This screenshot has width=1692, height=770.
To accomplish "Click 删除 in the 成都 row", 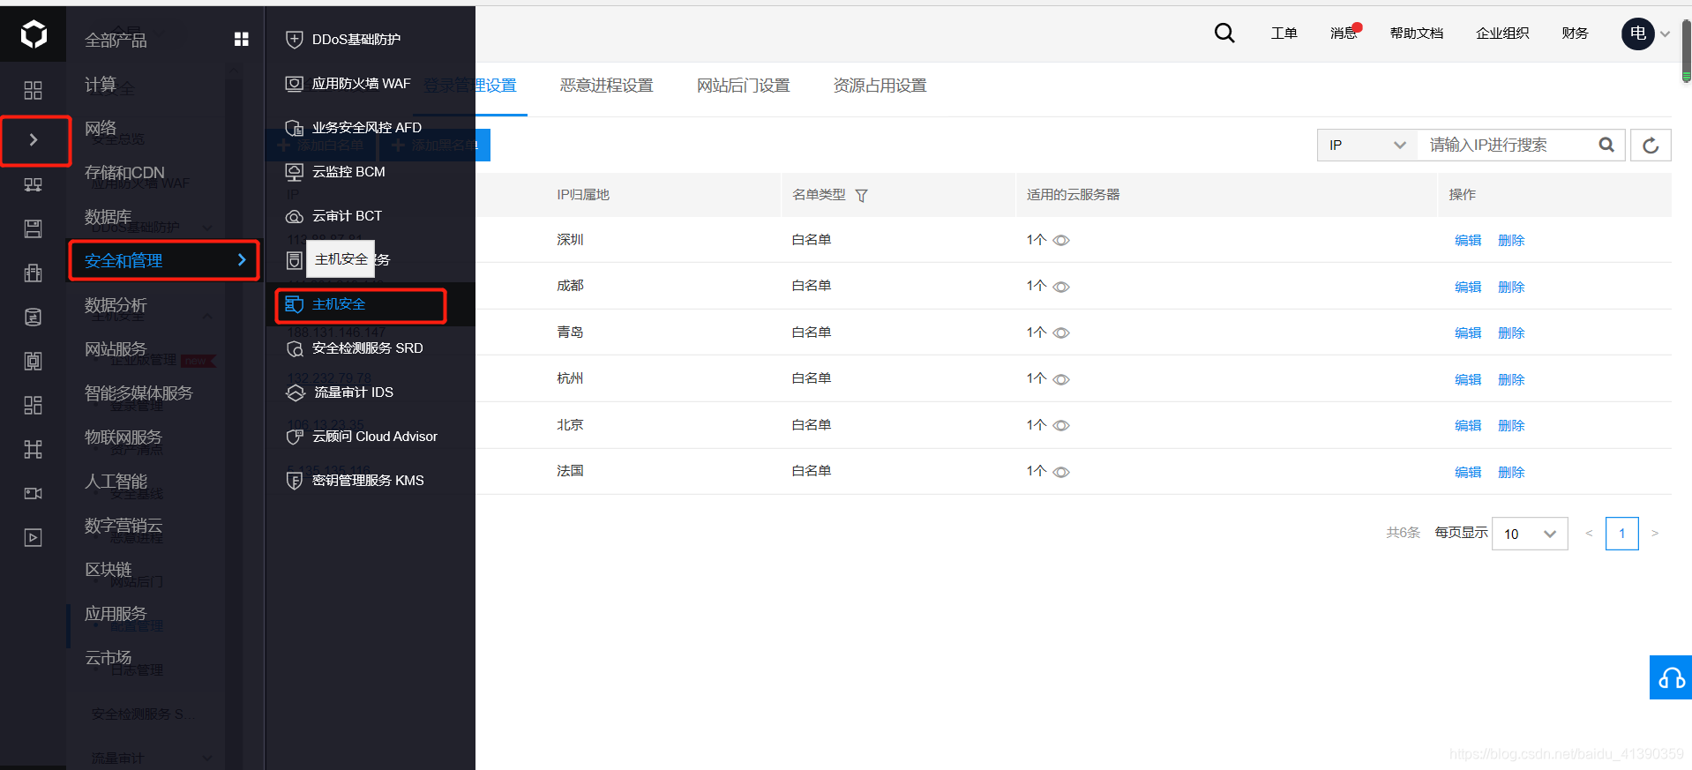I will [x=1511, y=288].
